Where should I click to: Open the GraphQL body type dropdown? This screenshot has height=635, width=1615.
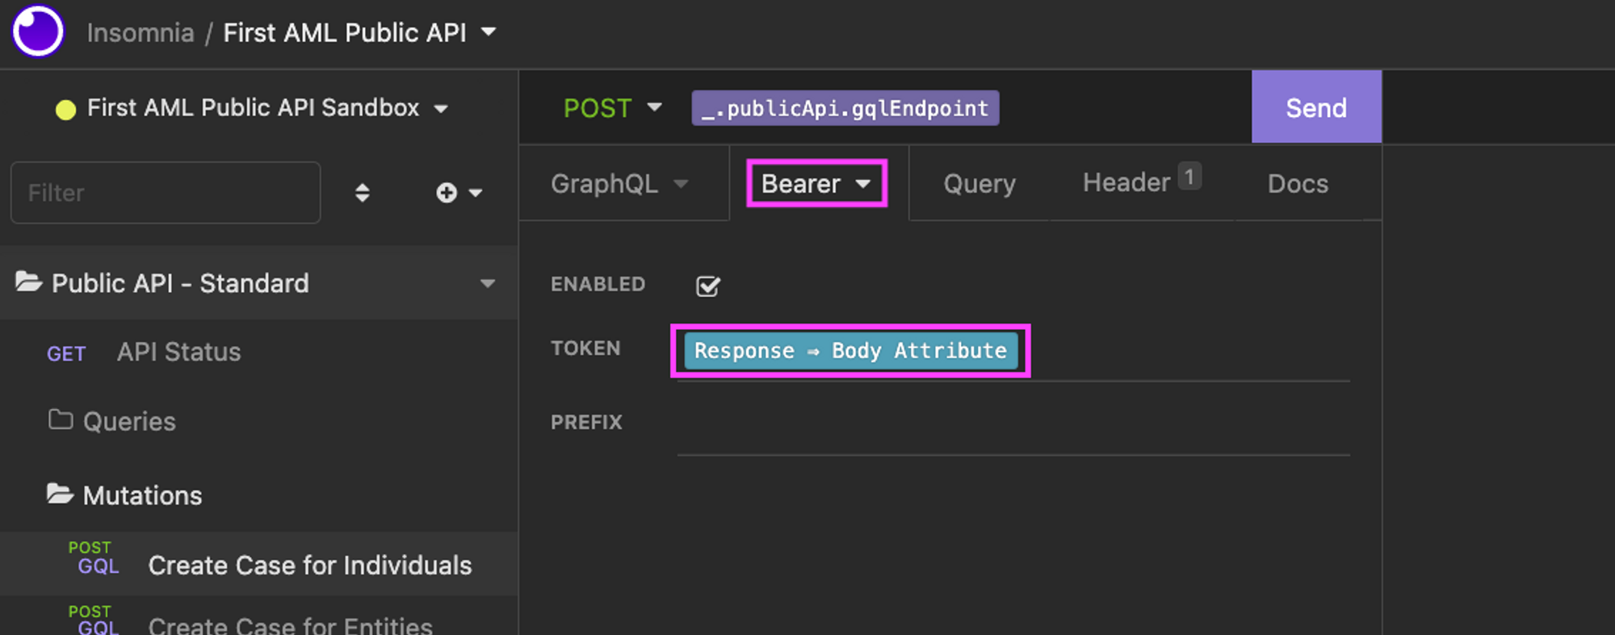pos(619,184)
